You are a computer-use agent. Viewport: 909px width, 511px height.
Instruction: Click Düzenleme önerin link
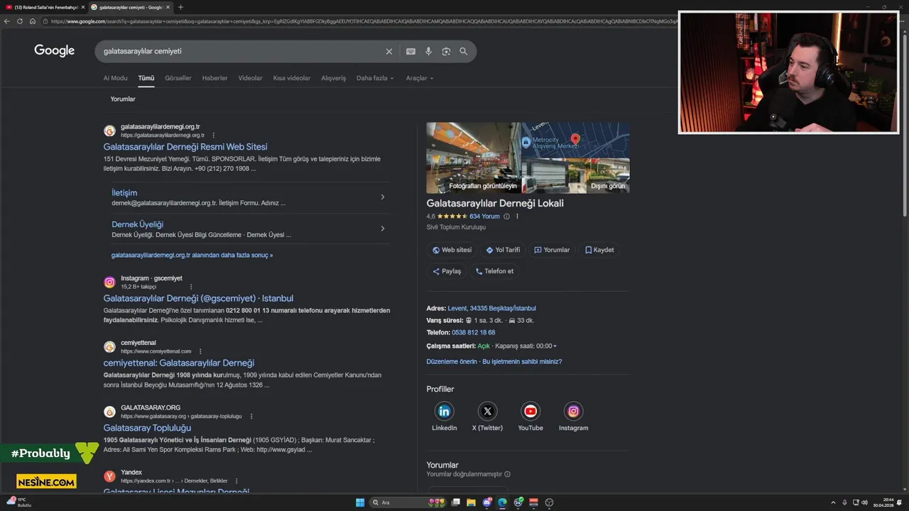(x=452, y=361)
